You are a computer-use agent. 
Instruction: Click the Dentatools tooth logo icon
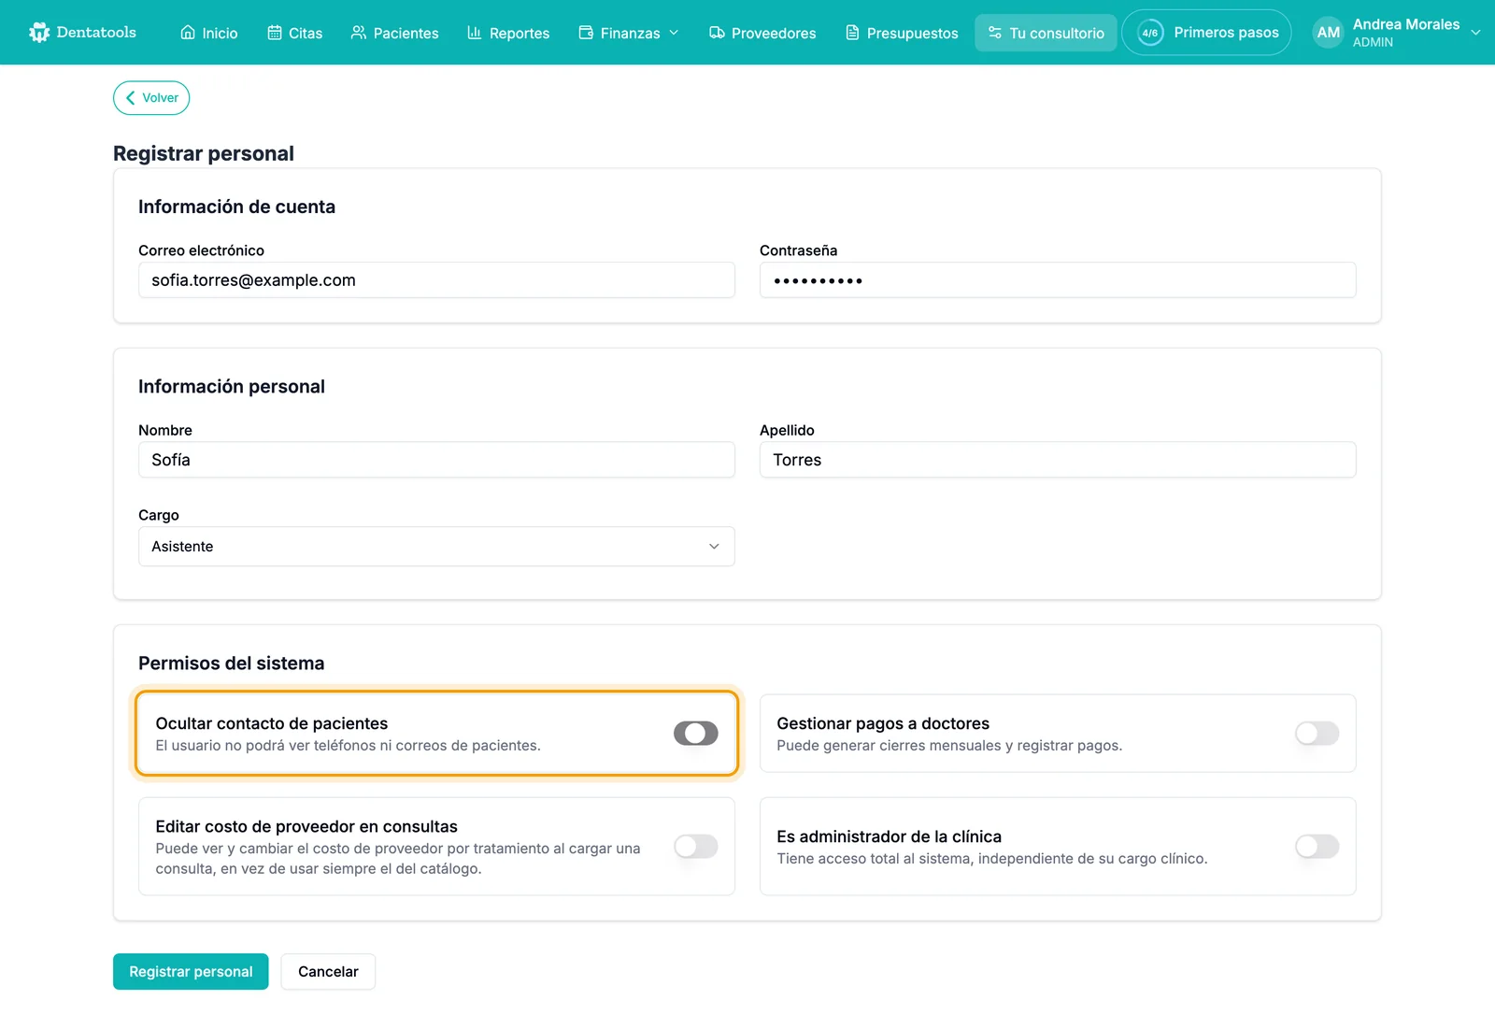[x=39, y=33]
